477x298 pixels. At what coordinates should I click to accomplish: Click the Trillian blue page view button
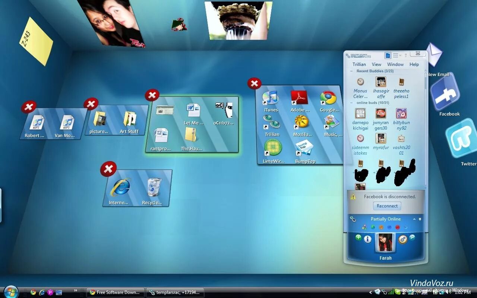(388, 55)
